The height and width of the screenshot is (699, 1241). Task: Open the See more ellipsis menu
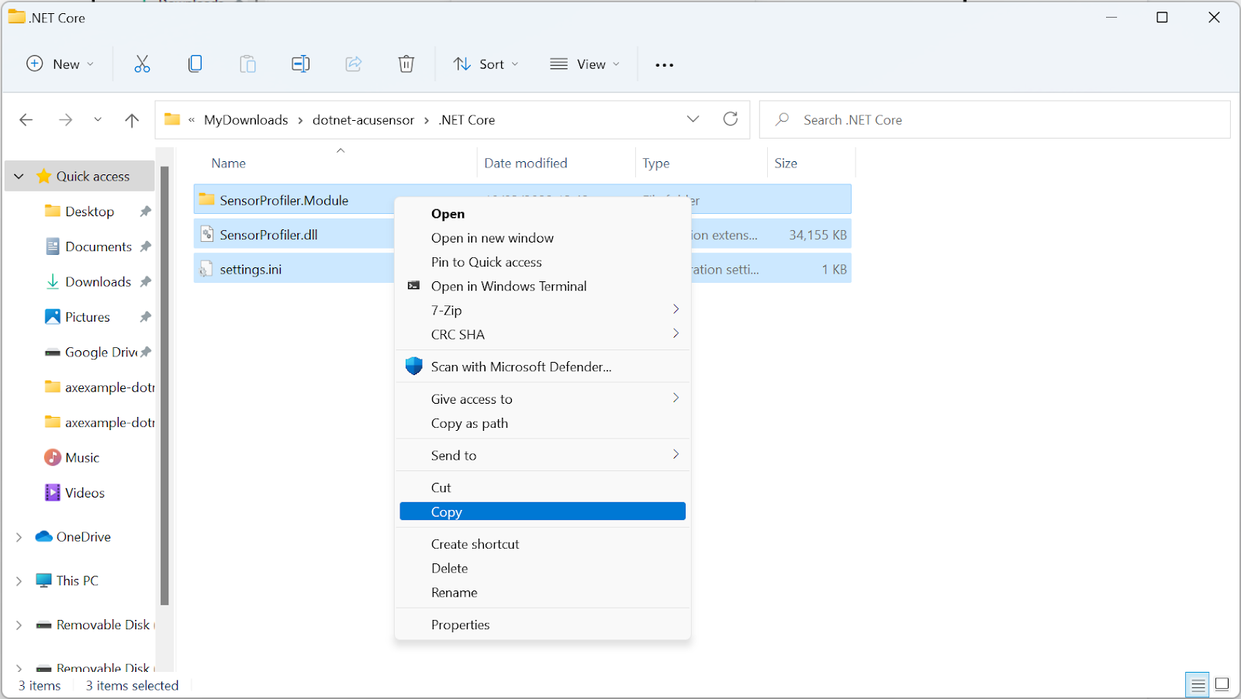click(664, 65)
